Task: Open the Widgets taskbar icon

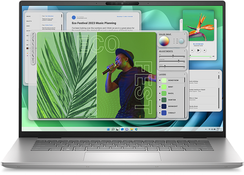Action: (x=122, y=129)
